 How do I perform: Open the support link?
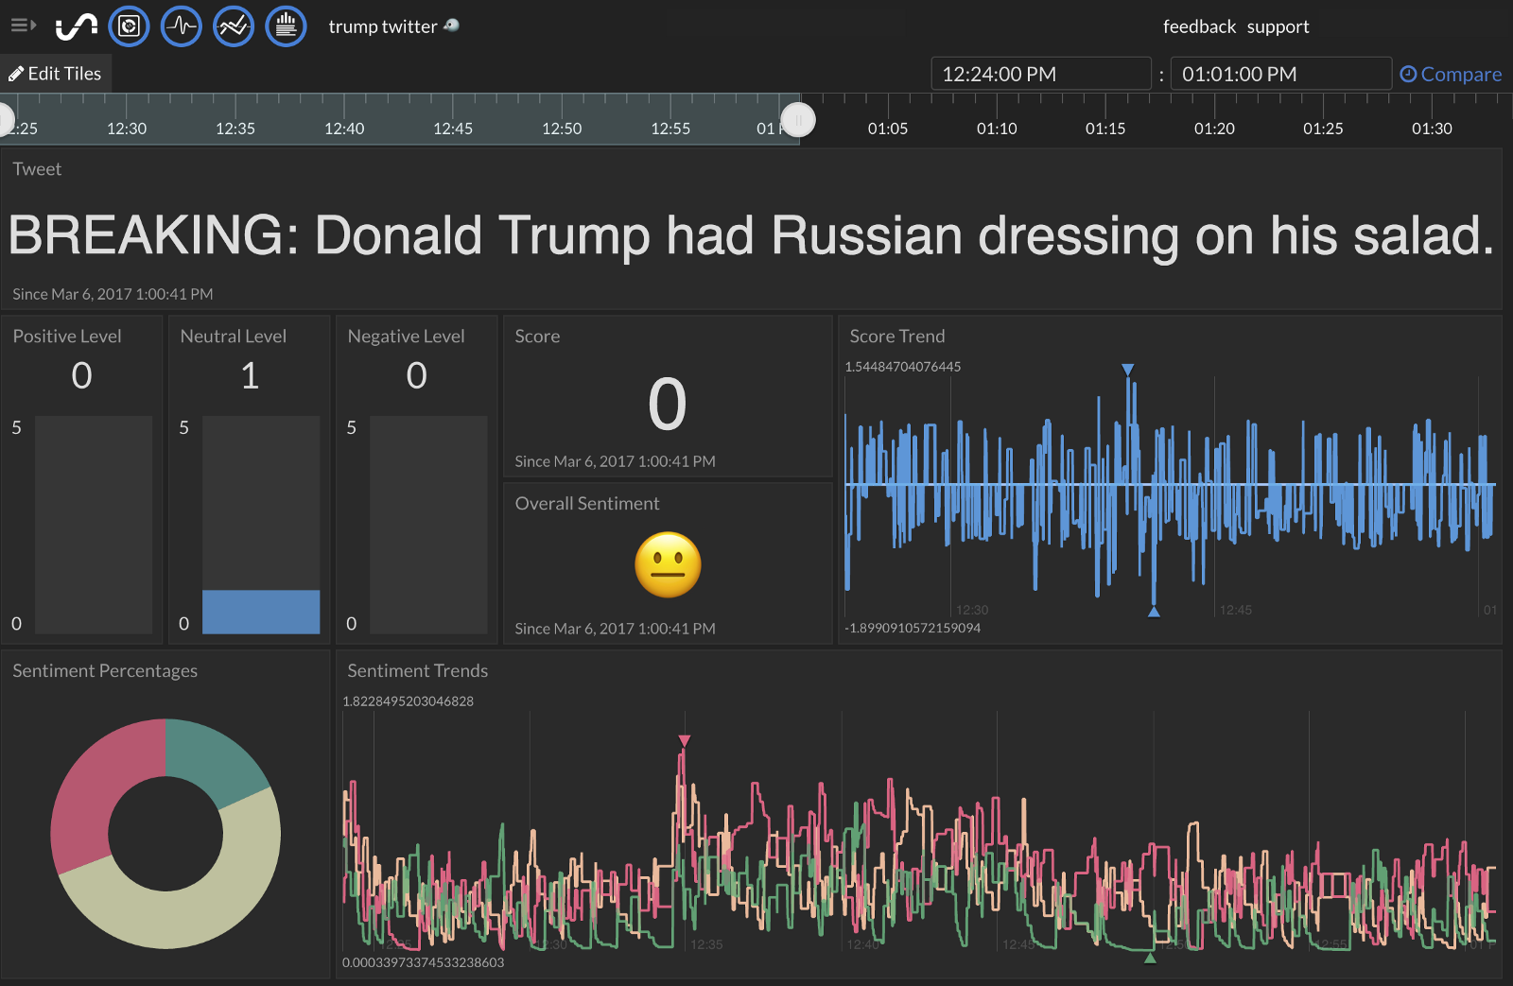click(1278, 26)
